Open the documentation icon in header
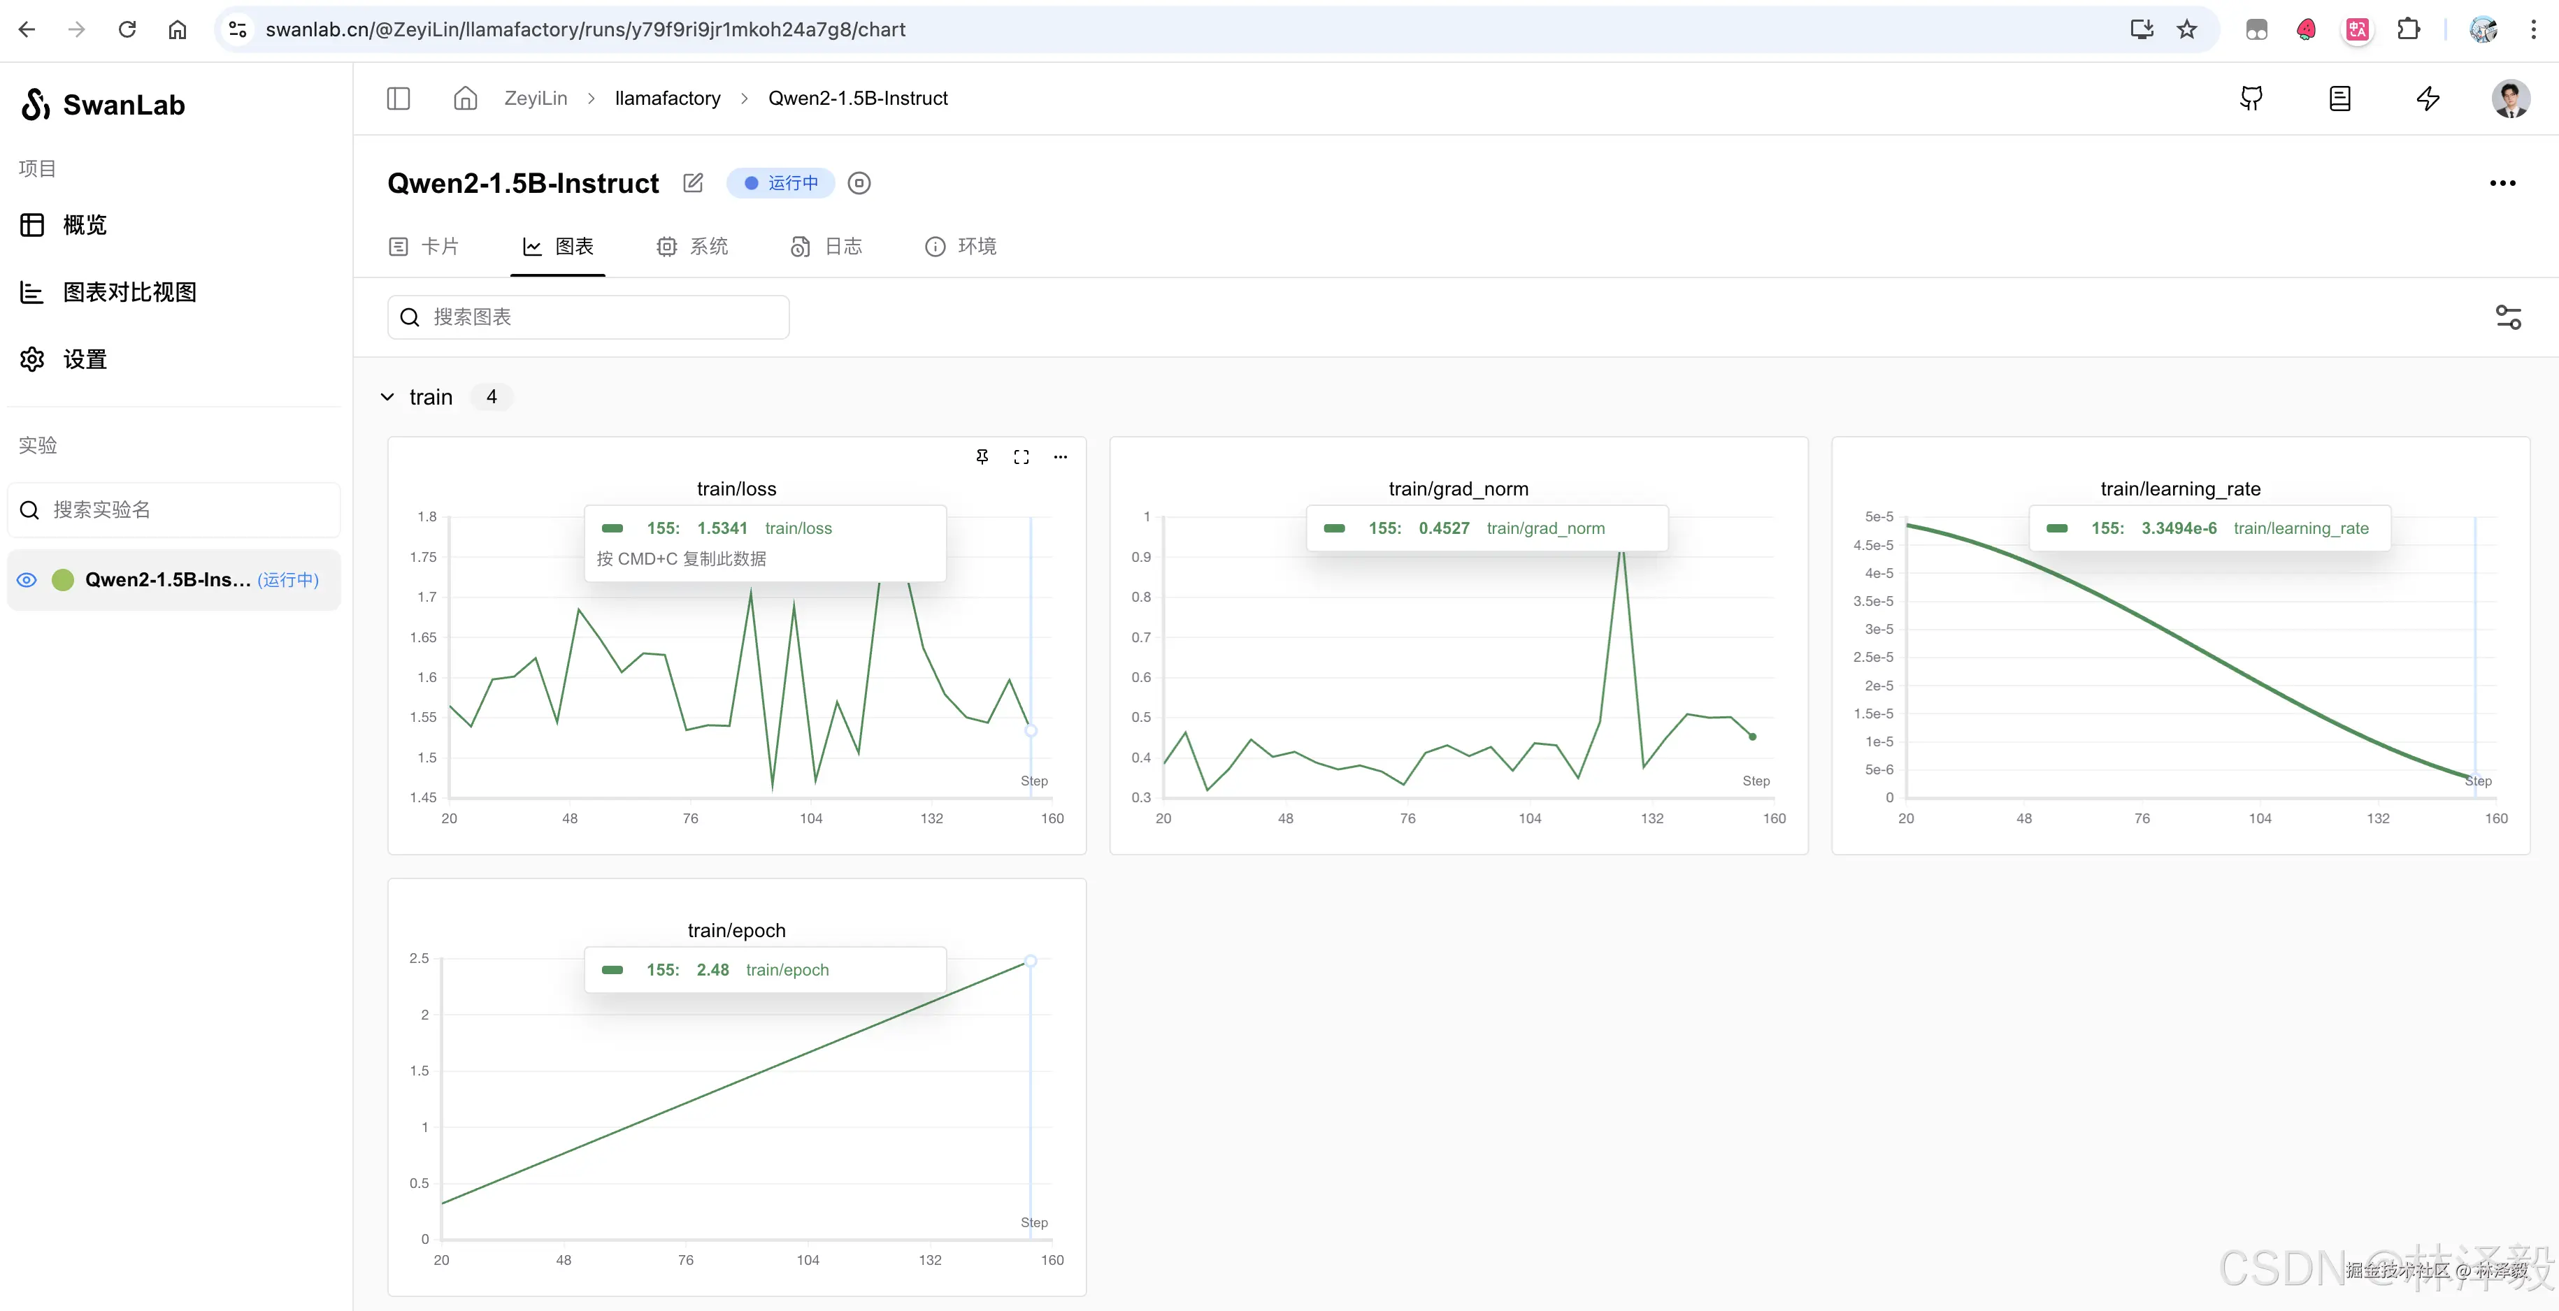 click(2339, 99)
